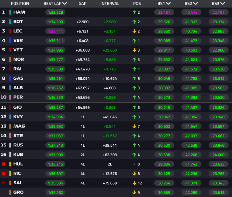Click the yellow team color bar beside HUL
232x197 pixels.
(x=10, y=164)
